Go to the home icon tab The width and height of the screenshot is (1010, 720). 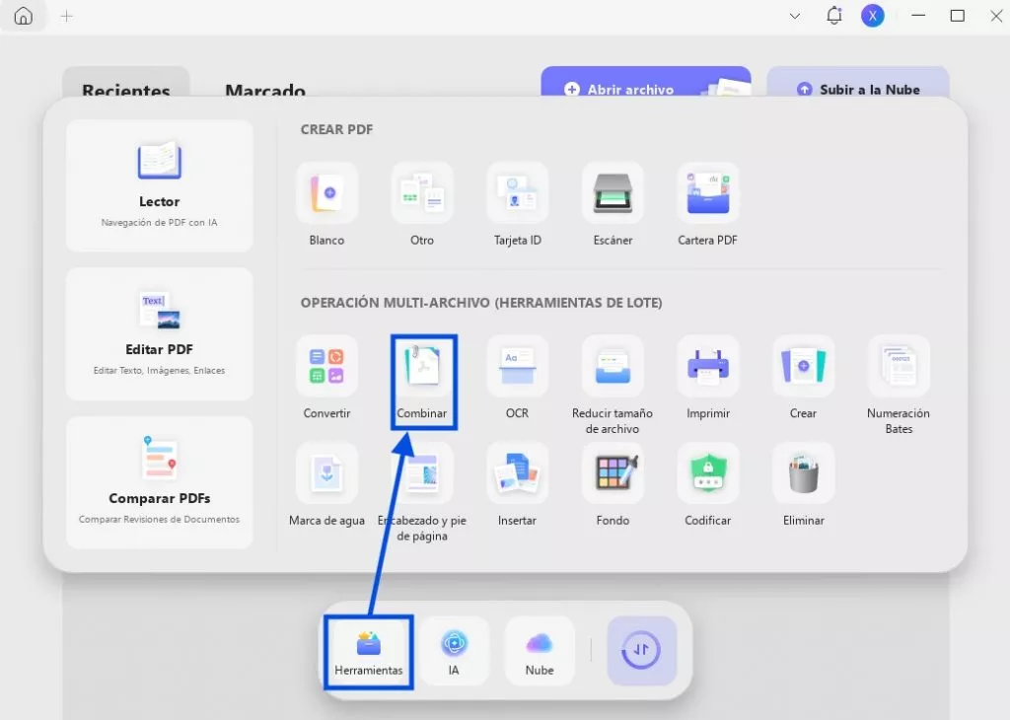tap(24, 16)
